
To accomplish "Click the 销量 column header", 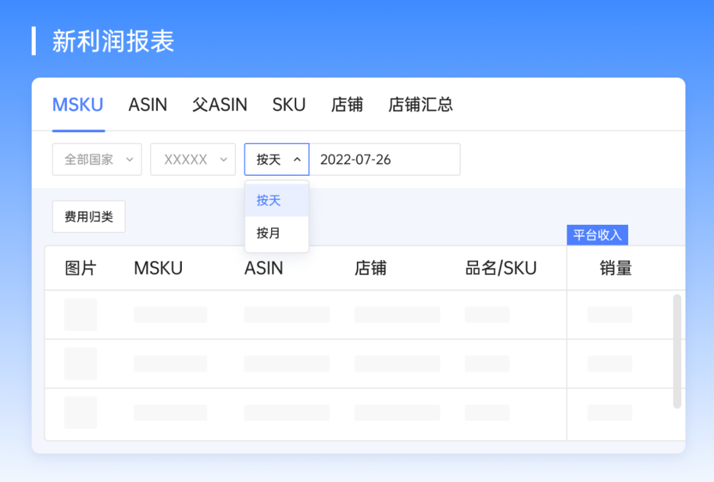I will (x=615, y=268).
